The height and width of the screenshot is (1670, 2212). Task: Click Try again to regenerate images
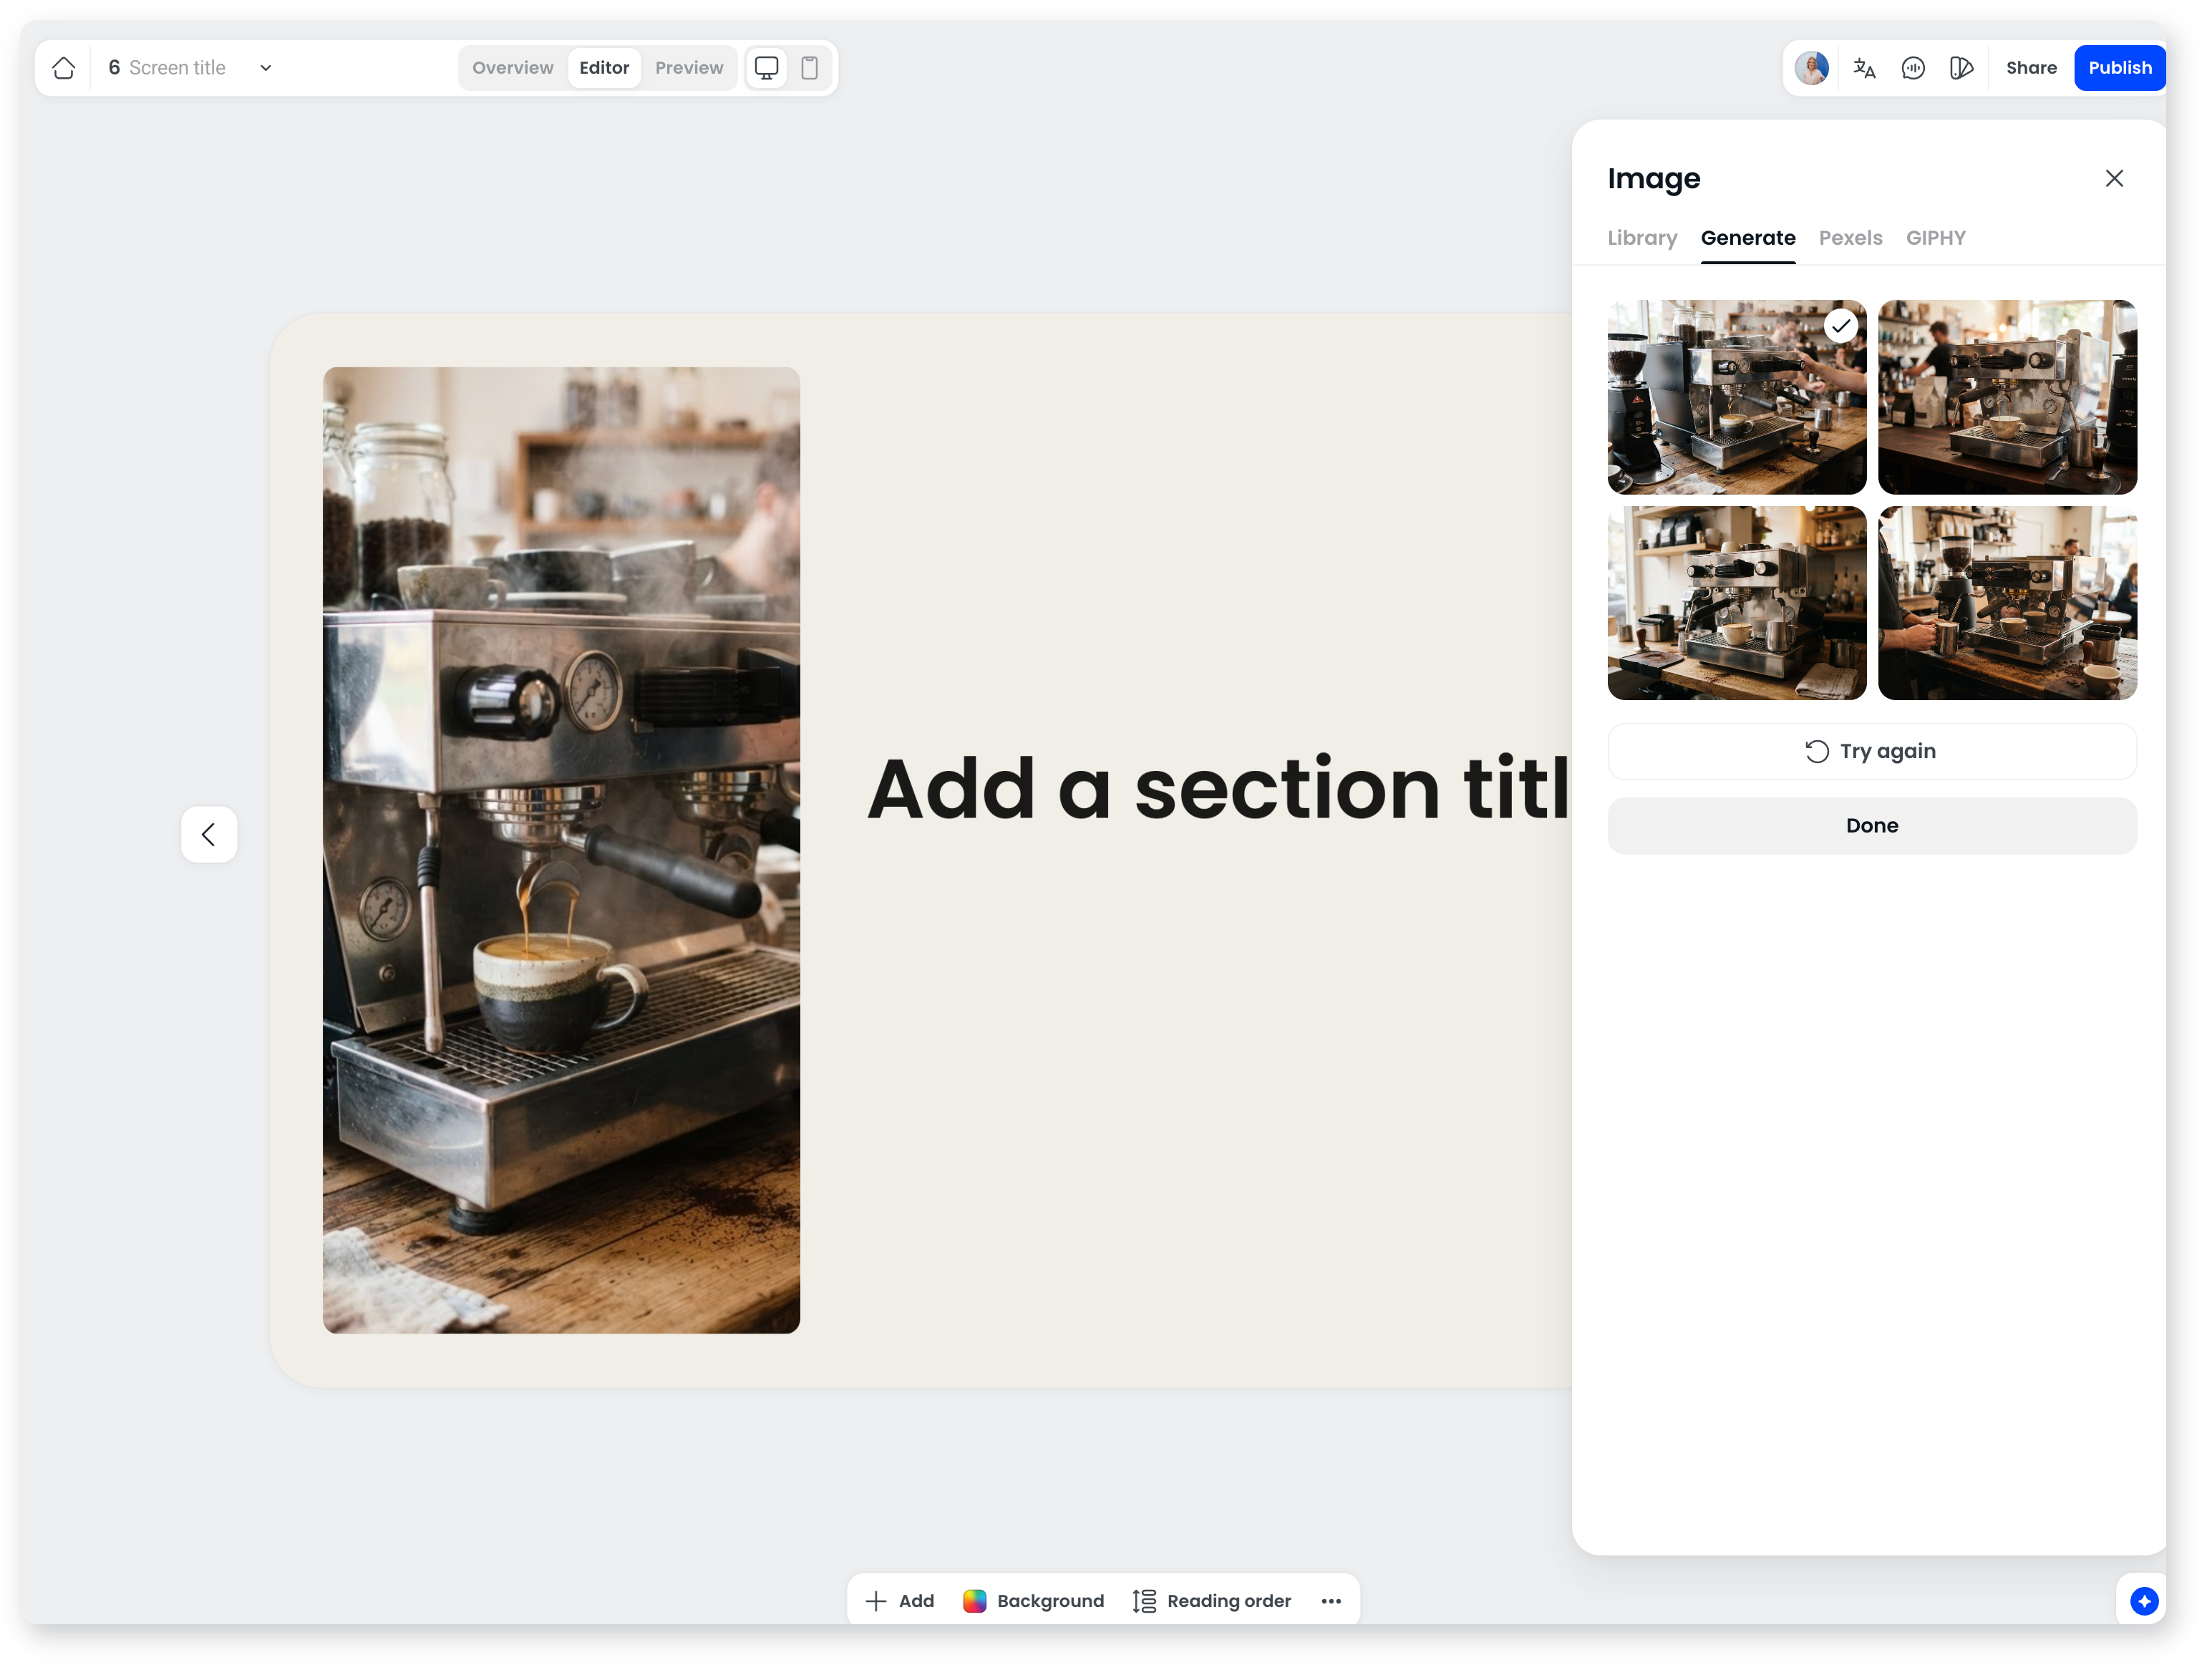click(1873, 752)
